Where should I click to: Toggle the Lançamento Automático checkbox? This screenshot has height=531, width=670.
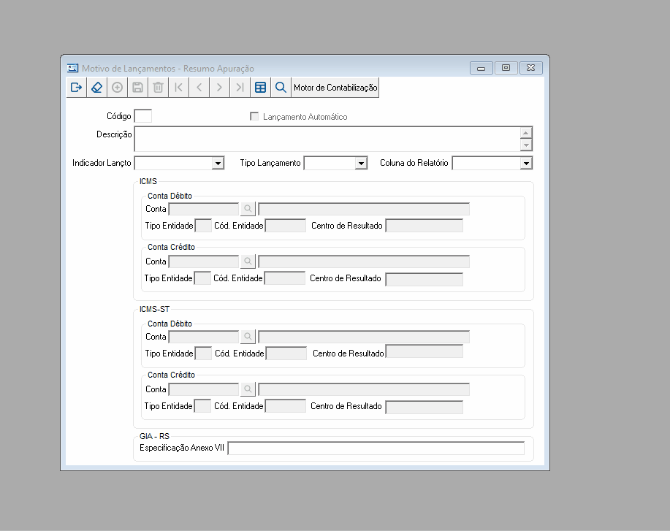click(x=254, y=116)
